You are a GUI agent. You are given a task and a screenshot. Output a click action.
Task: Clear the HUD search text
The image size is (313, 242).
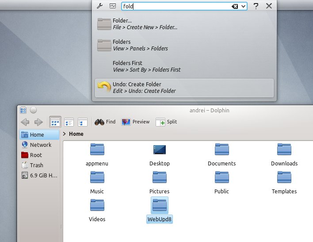pos(234,6)
